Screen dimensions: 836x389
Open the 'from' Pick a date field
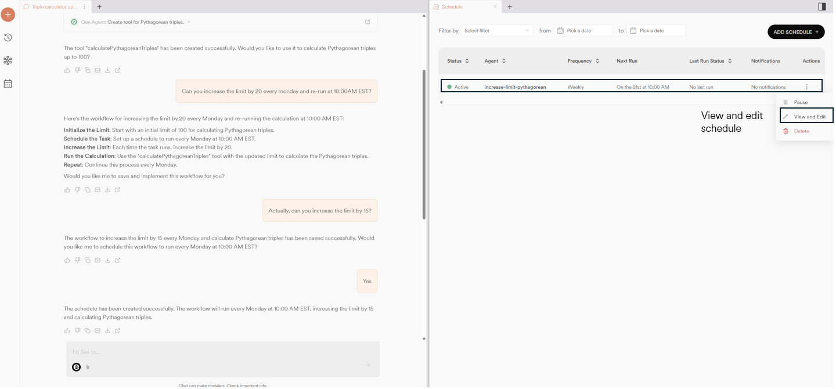click(583, 30)
